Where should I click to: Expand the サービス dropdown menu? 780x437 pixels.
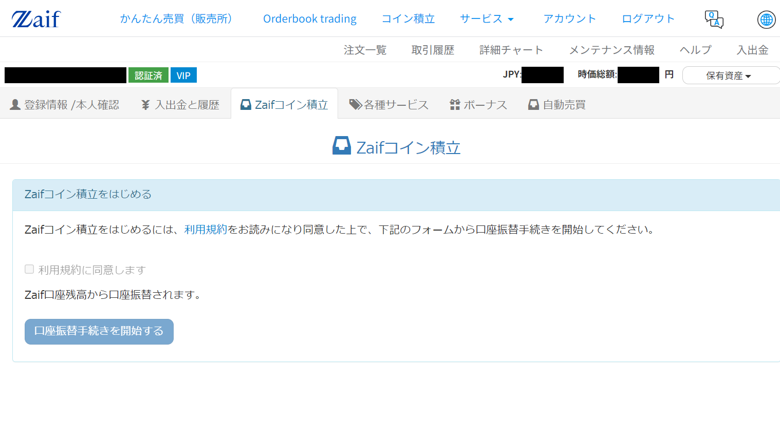coord(487,19)
